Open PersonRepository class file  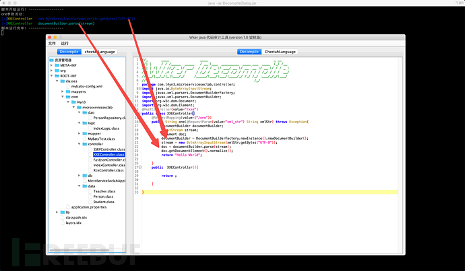tap(109, 118)
